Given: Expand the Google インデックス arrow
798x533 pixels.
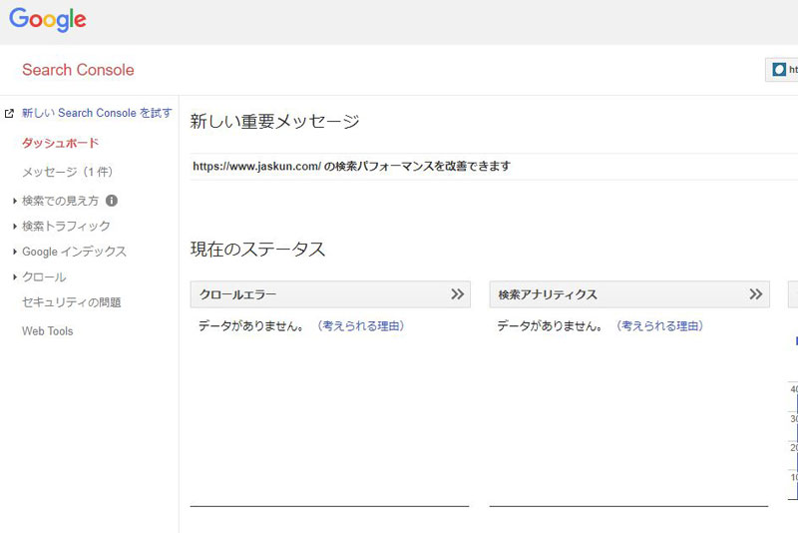Looking at the screenshot, I should tap(15, 252).
